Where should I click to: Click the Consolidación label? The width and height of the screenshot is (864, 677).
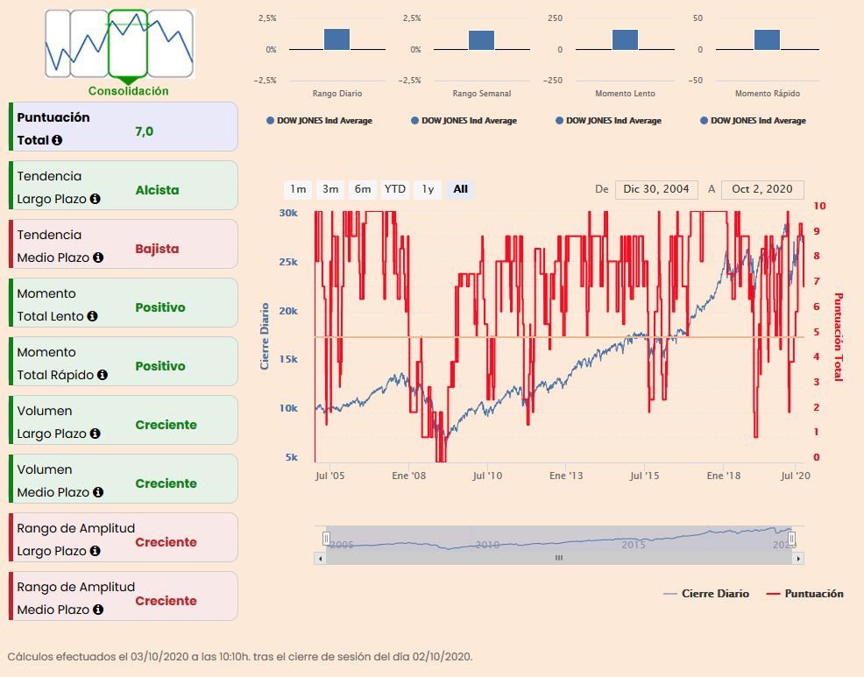[x=129, y=91]
